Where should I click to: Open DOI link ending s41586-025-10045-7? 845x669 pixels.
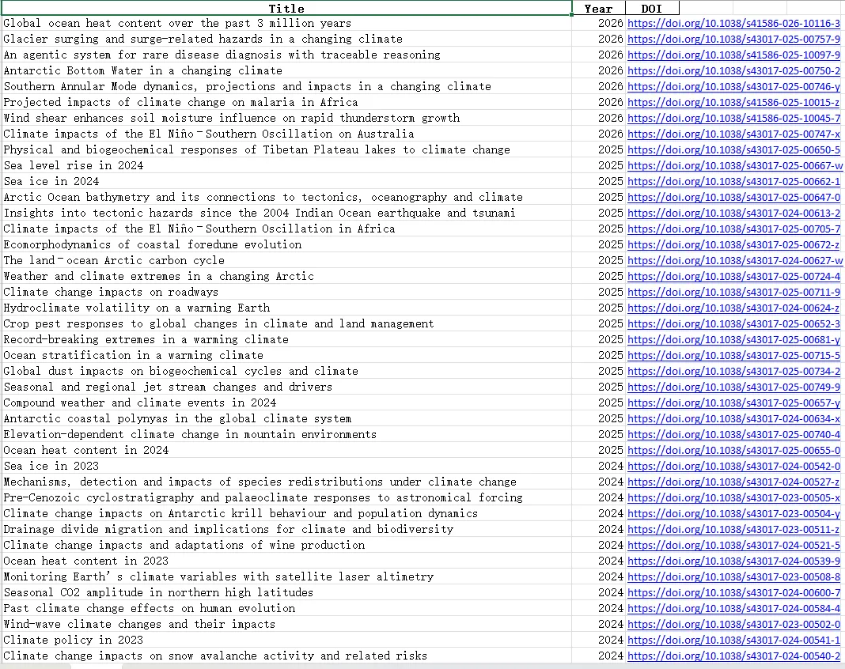point(733,118)
